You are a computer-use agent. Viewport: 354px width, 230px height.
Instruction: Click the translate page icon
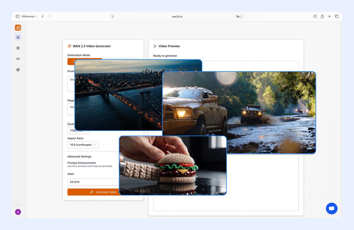(x=237, y=16)
